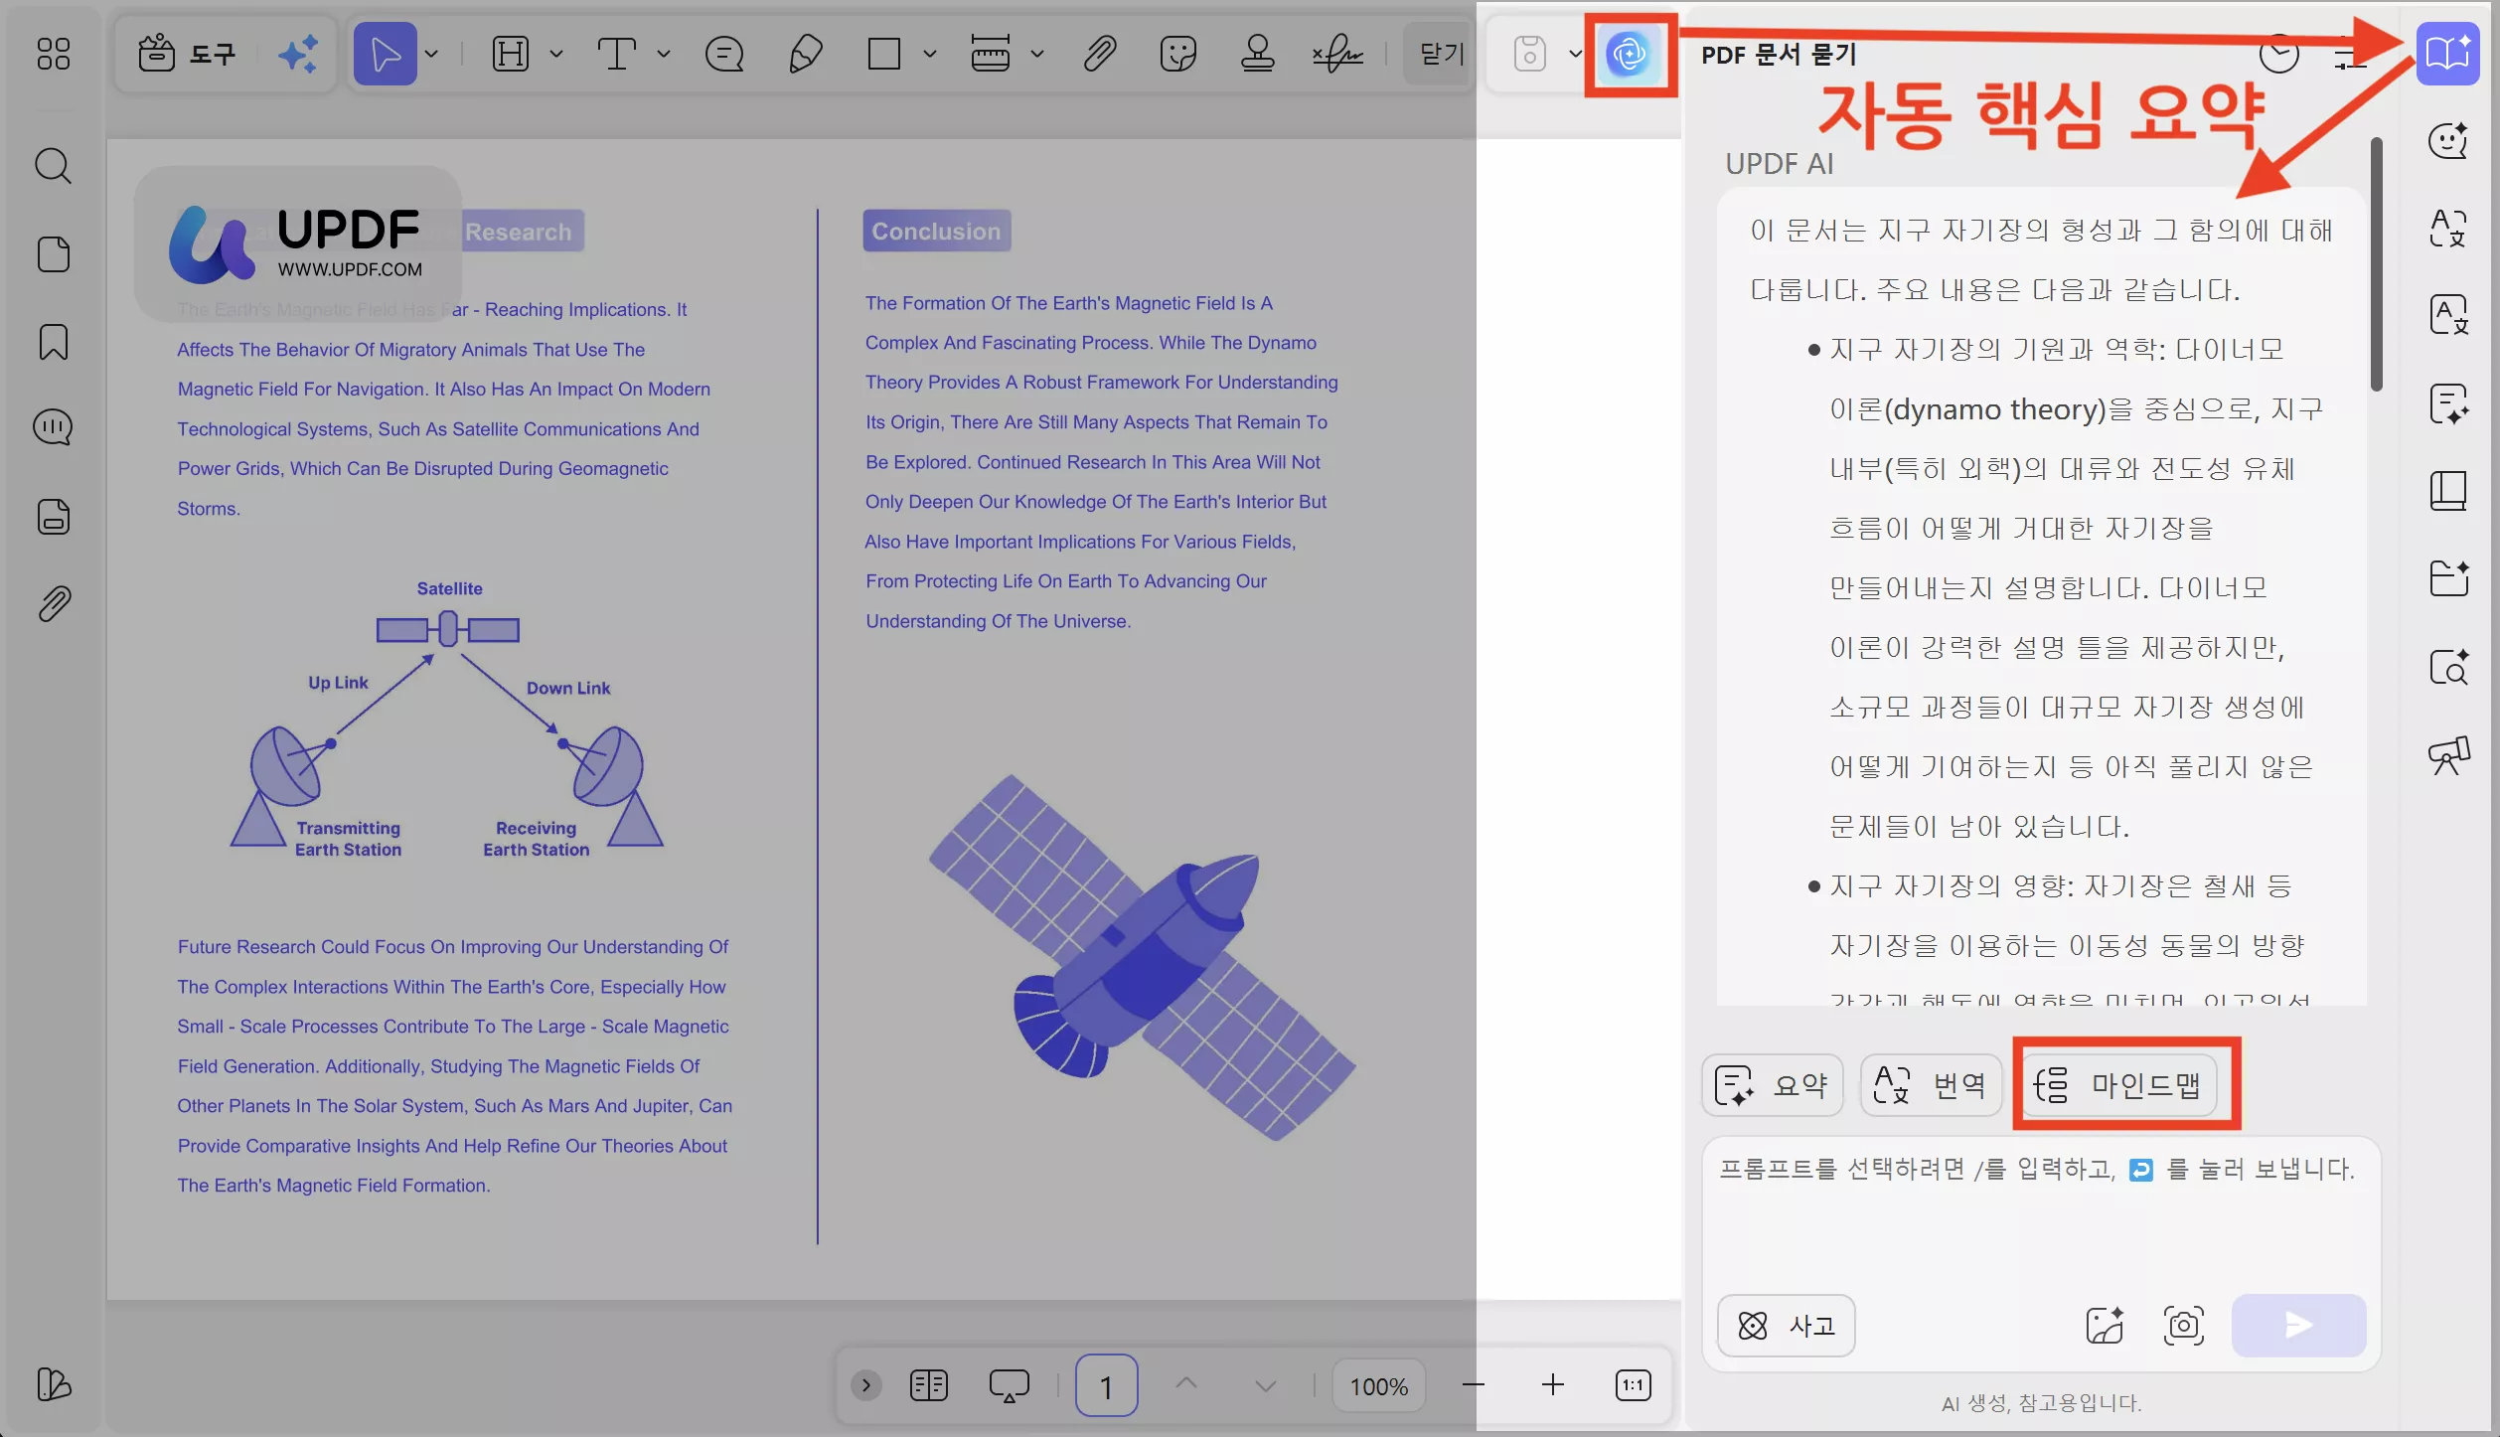Select the Comment bubble tool
The width and height of the screenshot is (2500, 1437).
724,54
